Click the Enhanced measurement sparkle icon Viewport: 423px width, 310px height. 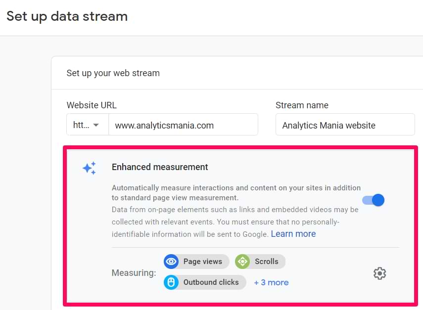pos(90,168)
